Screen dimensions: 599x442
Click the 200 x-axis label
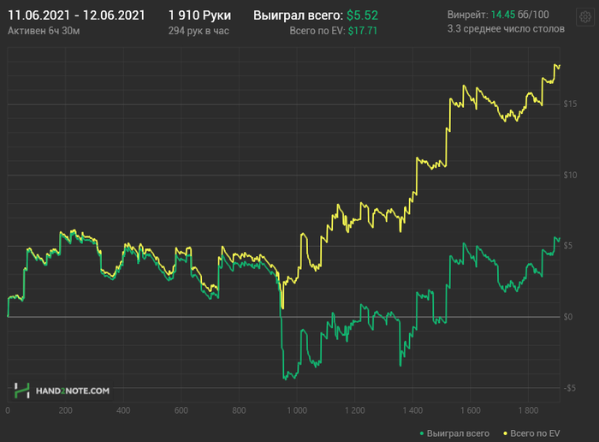(65, 410)
